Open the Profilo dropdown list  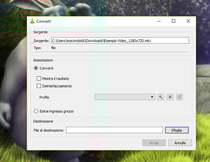tap(125, 97)
